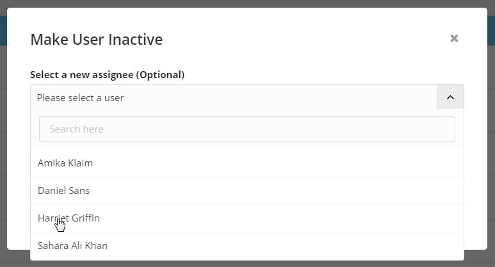Pick Harriet Griffin from the dropdown options

pos(247,218)
